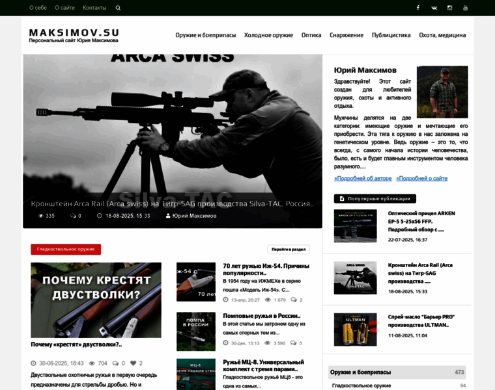The height and width of the screenshot is (390, 495).
Task: Click the red Гладкоствольное оружие tag
Action: click(x=66, y=249)
